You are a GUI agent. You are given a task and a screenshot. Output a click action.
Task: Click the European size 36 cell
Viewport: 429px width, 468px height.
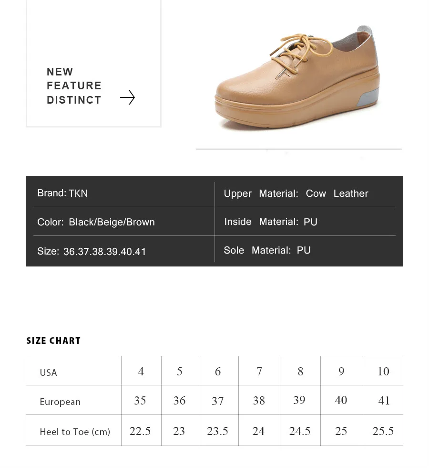(180, 400)
